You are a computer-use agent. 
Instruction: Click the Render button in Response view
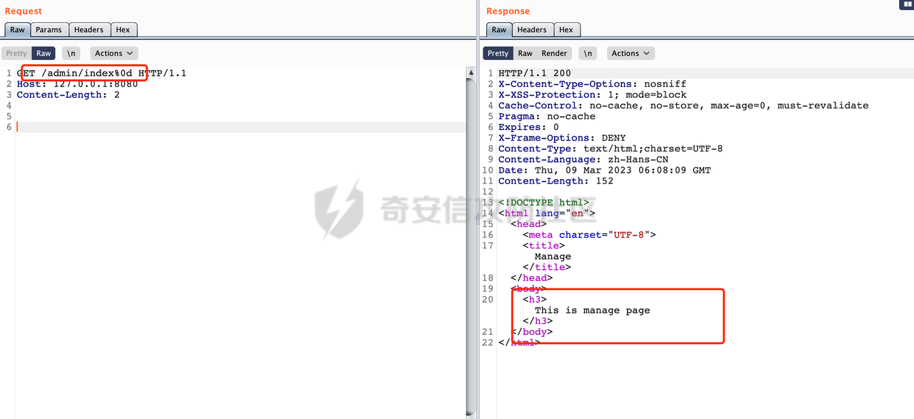[x=554, y=54]
